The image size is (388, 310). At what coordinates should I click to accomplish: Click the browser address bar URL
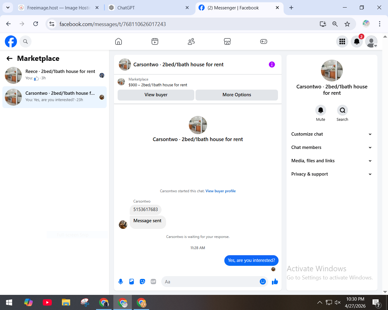(x=112, y=24)
